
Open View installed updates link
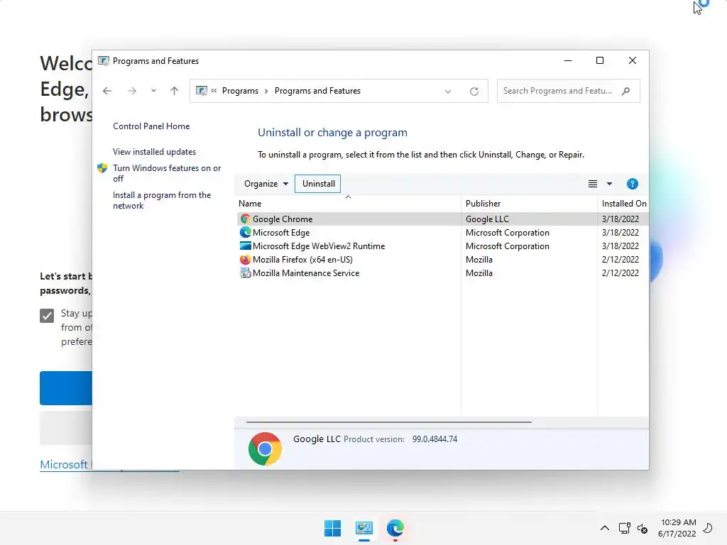[154, 152]
